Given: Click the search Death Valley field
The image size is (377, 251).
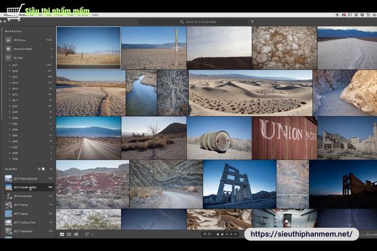Looking at the screenshot, I should [193, 22].
